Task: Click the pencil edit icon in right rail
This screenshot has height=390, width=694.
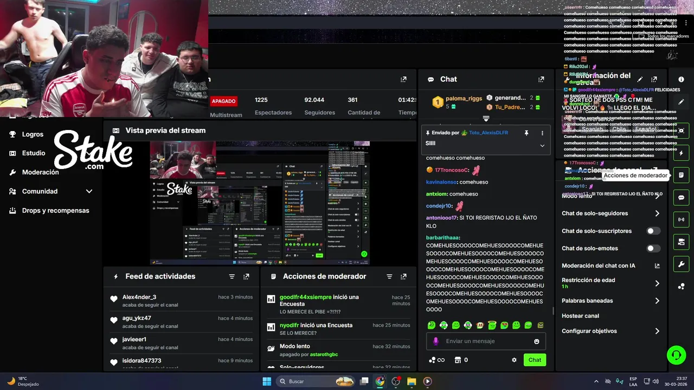Action: tap(681, 102)
